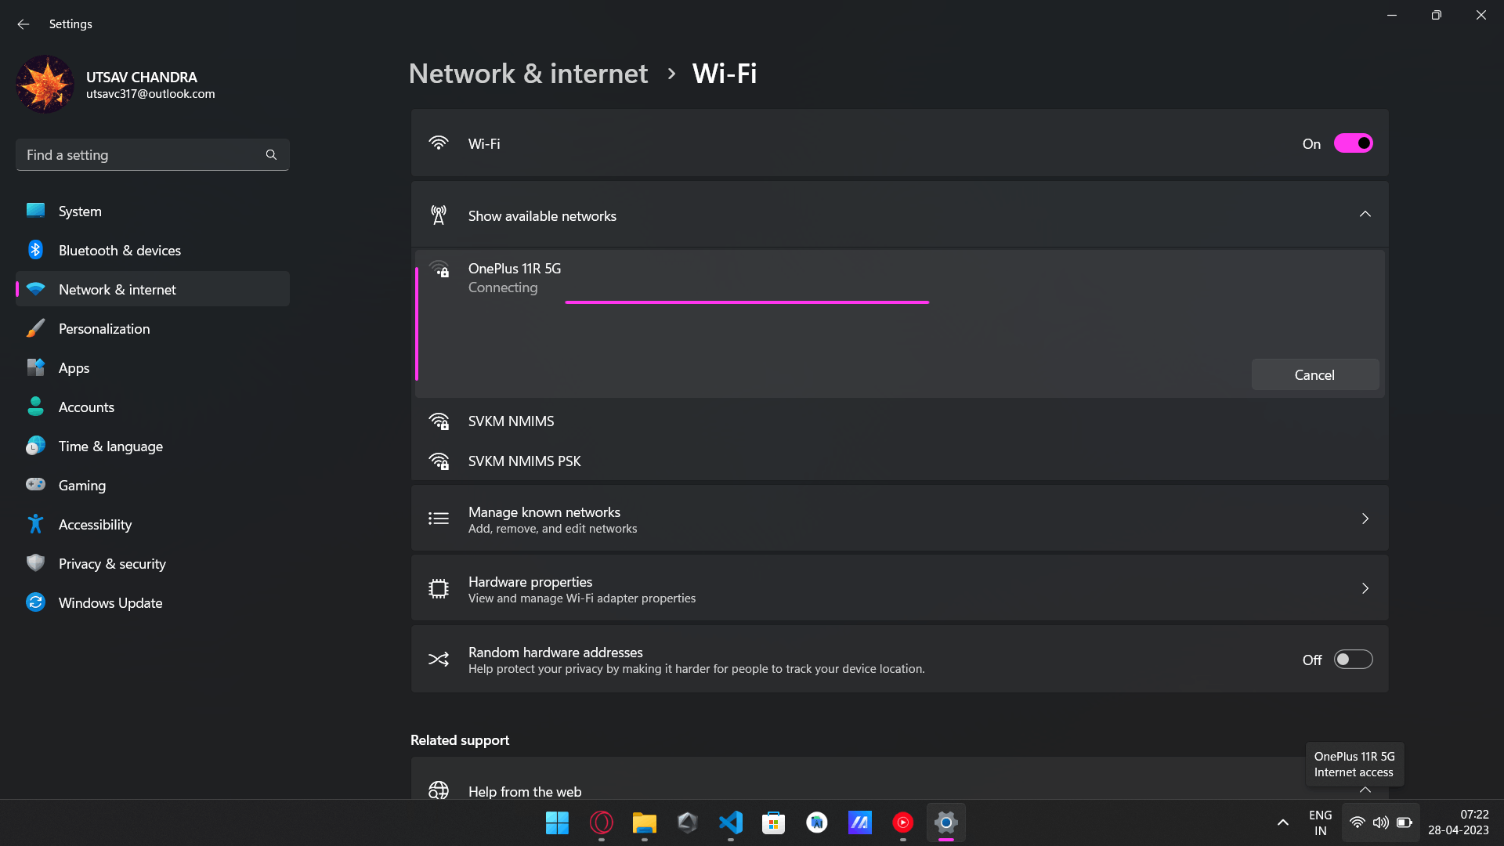1504x846 pixels.
Task: Click the Windows Start button
Action: (x=557, y=822)
